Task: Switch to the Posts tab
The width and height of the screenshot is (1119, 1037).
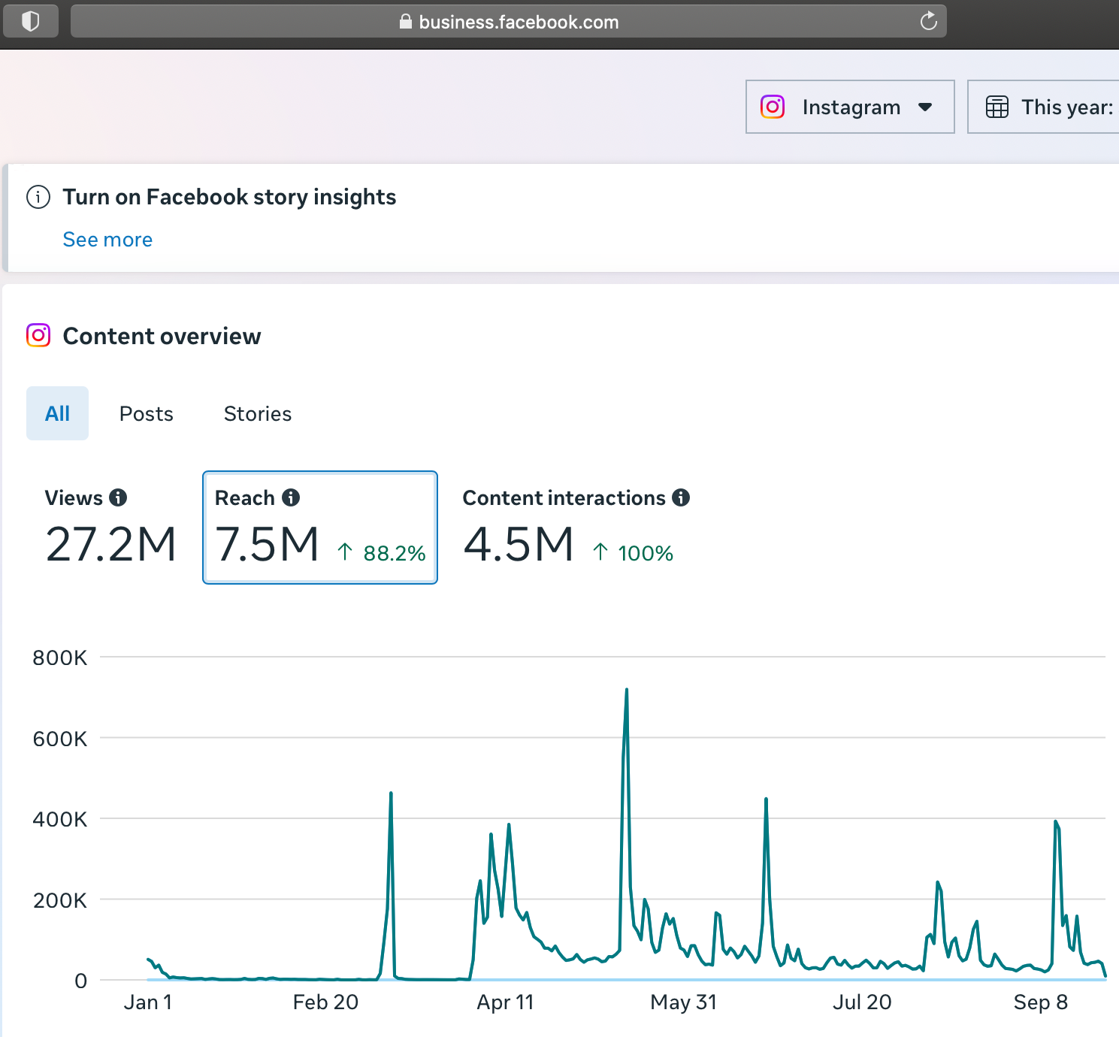Action: (x=147, y=413)
